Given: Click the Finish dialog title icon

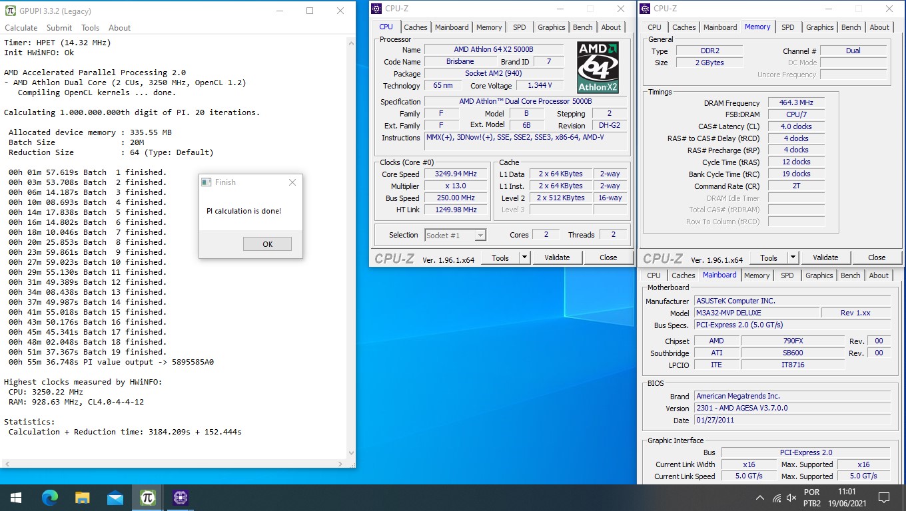Looking at the screenshot, I should pyautogui.click(x=207, y=182).
